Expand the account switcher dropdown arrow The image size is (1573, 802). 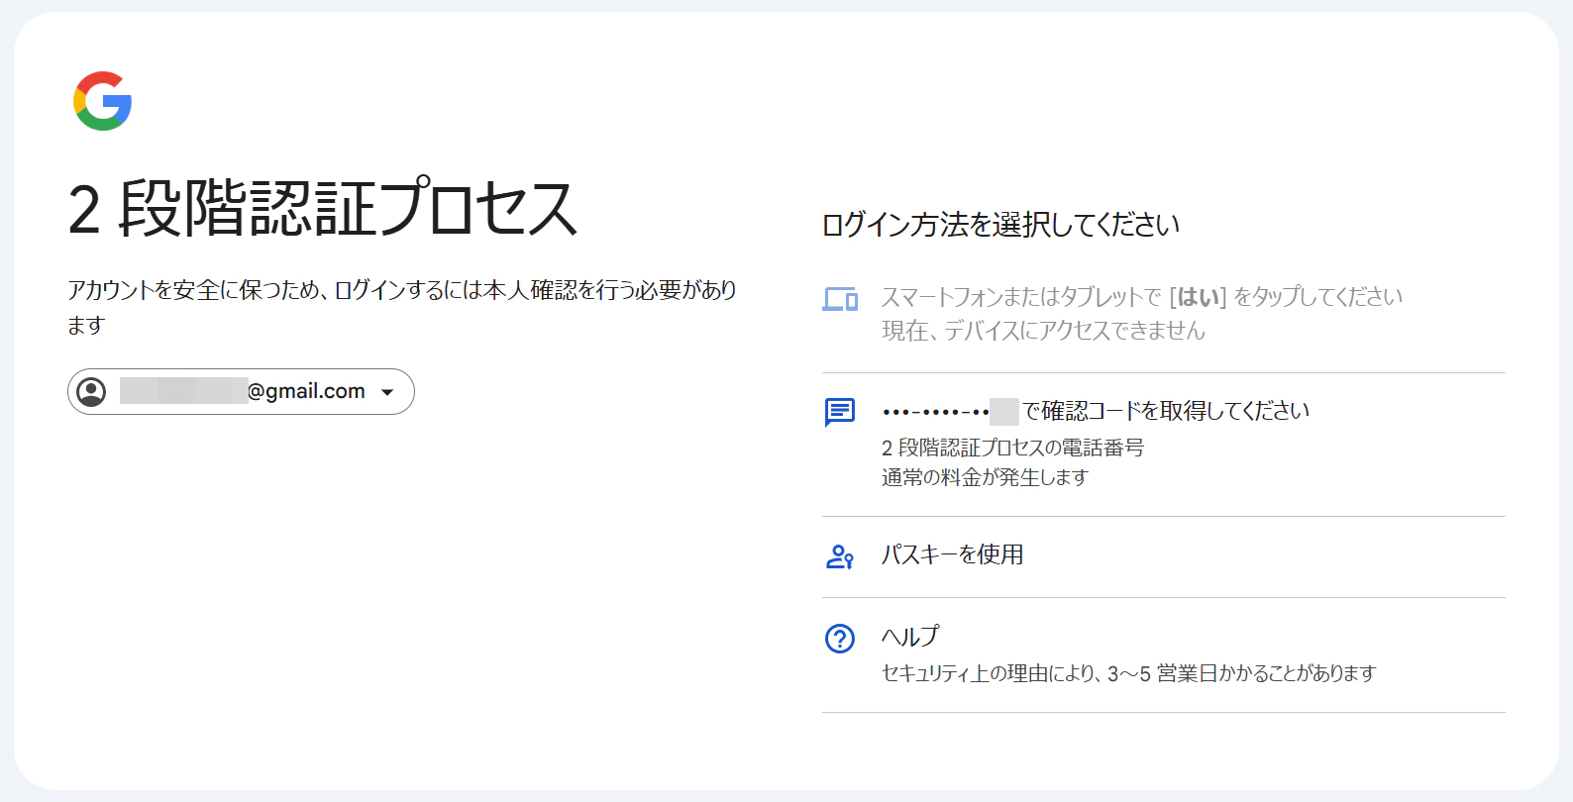(x=387, y=392)
